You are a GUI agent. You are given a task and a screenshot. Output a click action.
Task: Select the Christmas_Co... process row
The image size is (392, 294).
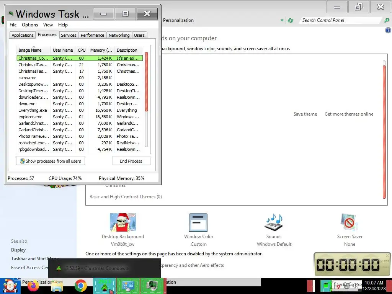80,58
